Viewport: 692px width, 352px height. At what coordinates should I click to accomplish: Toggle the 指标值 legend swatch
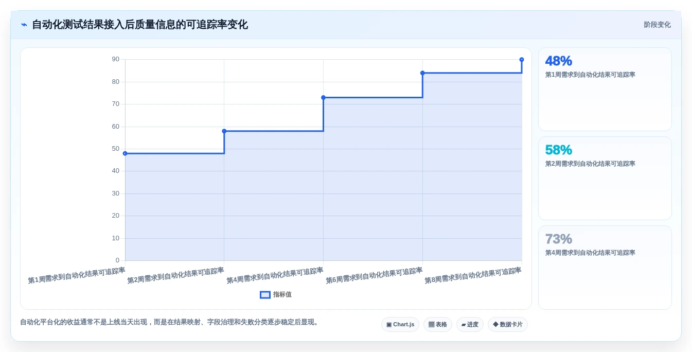265,295
